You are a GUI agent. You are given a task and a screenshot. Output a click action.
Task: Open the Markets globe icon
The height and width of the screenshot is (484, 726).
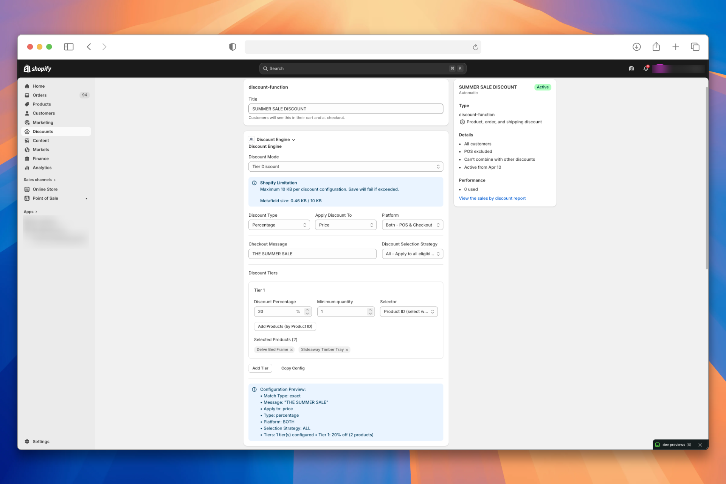27,149
